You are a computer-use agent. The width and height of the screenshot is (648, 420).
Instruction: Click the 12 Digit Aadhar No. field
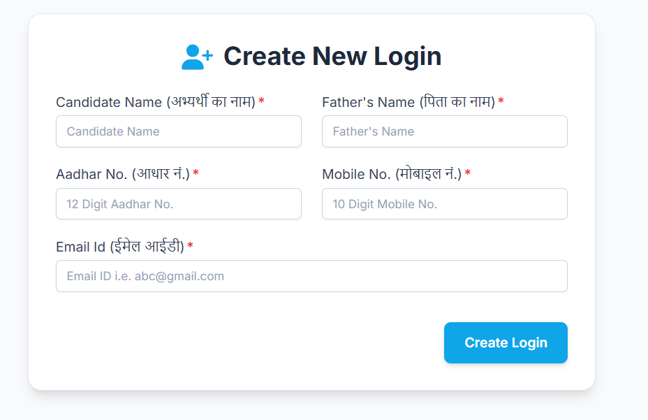pyautogui.click(x=178, y=203)
